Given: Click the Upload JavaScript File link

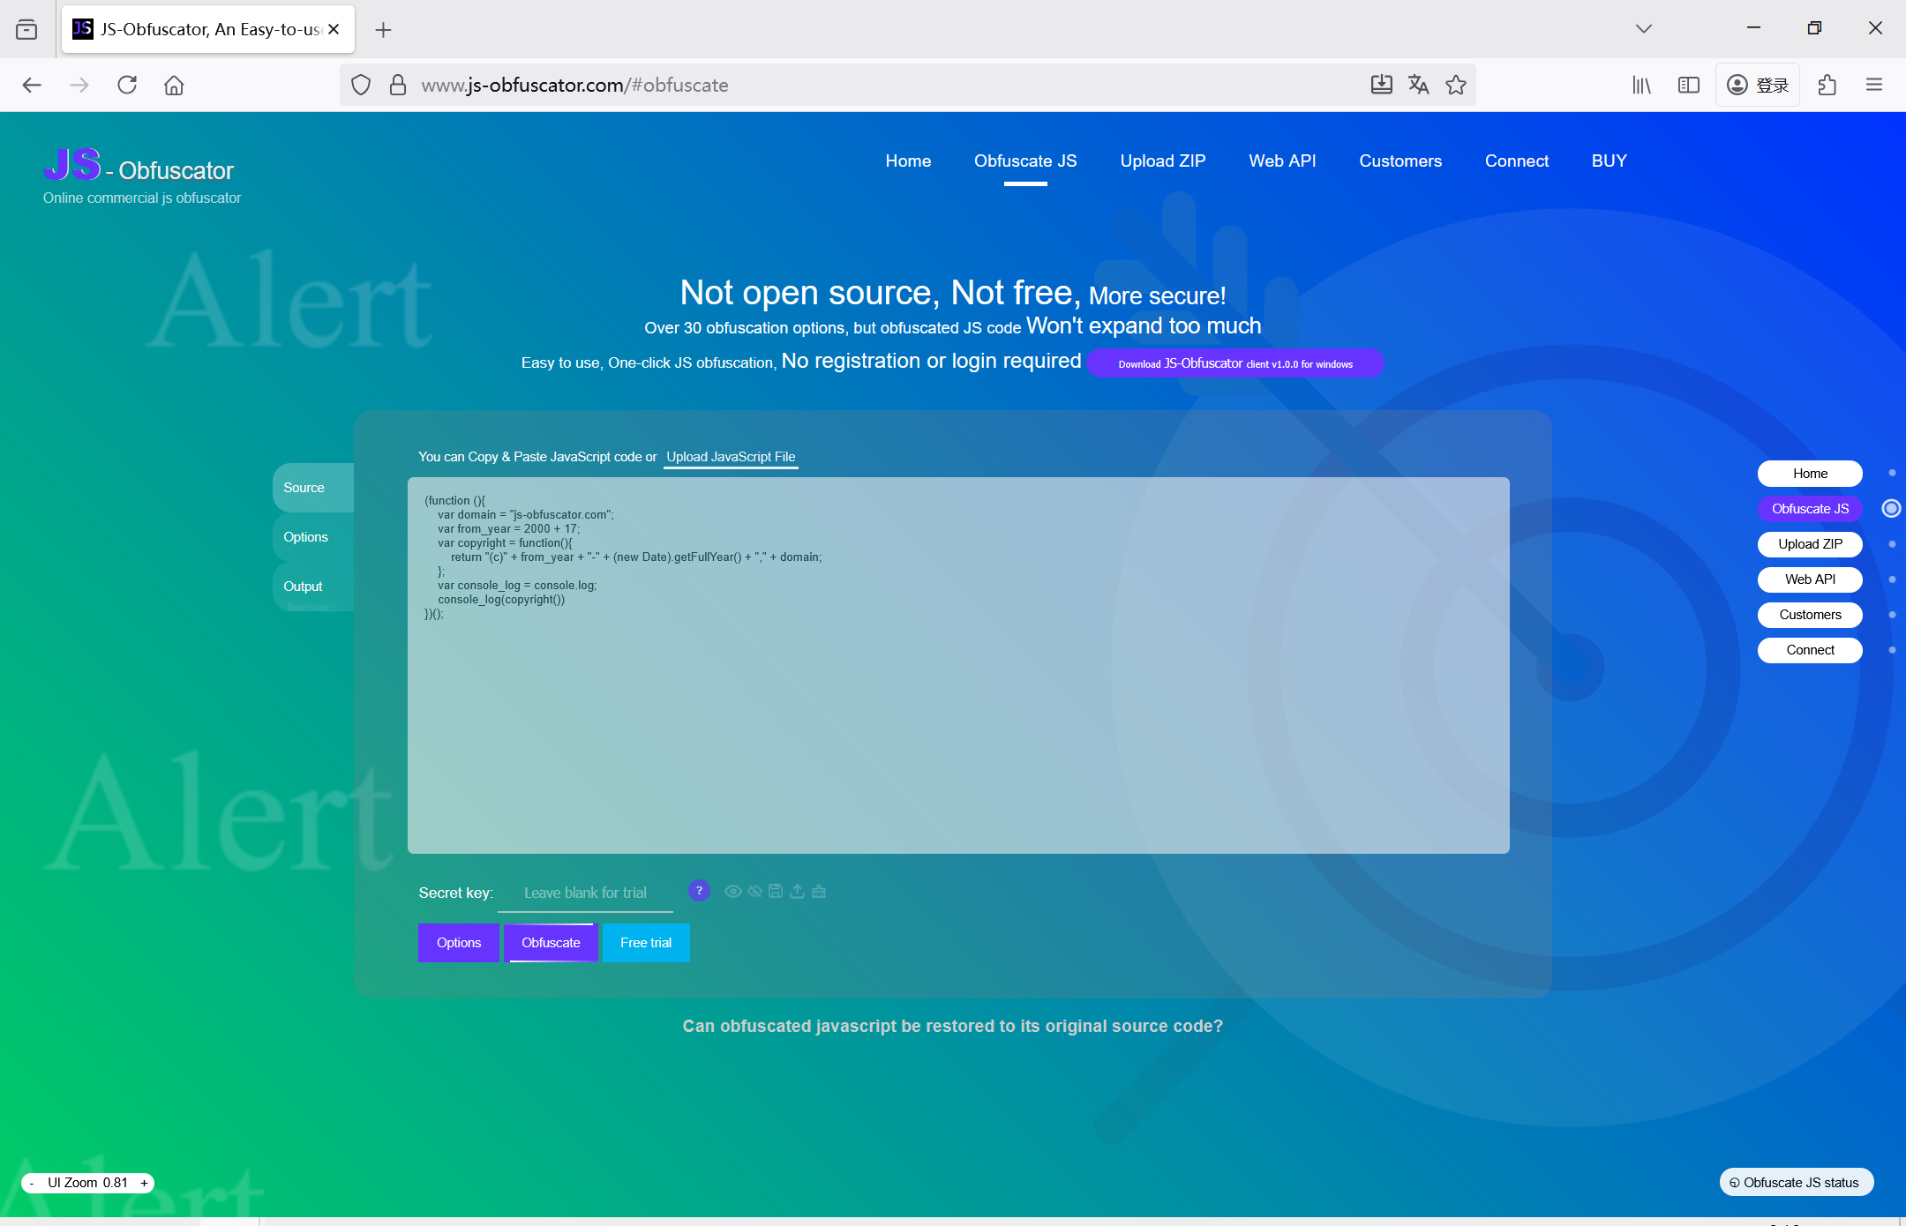Looking at the screenshot, I should click(731, 456).
